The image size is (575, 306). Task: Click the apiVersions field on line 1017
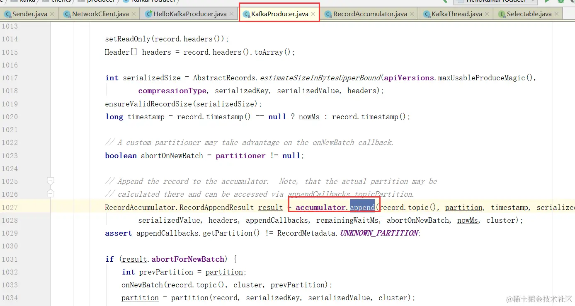409,78
